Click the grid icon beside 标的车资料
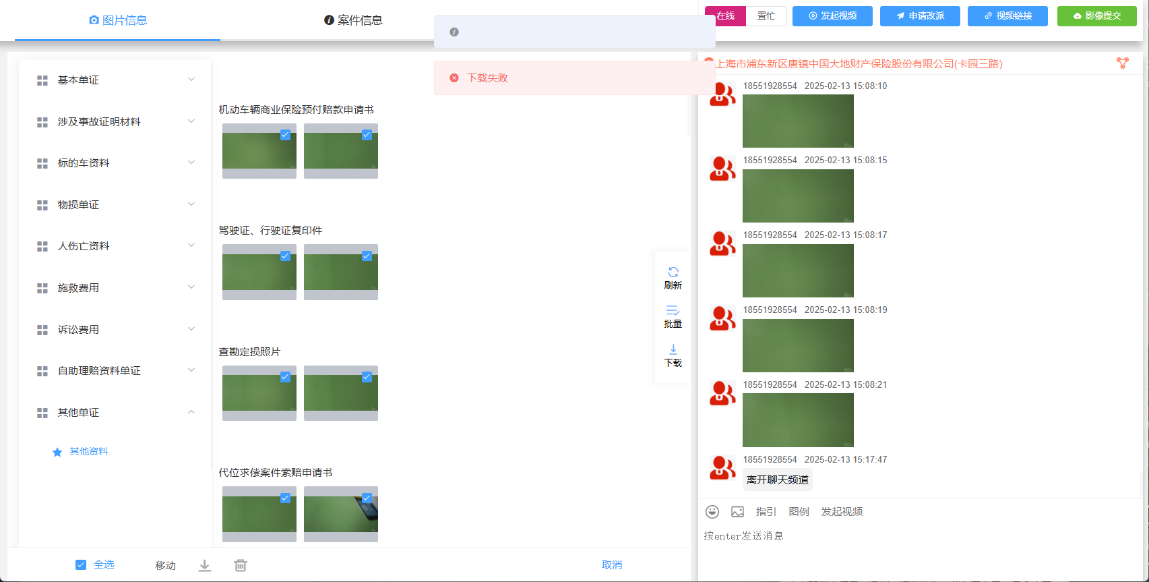The width and height of the screenshot is (1149, 582). point(42,163)
